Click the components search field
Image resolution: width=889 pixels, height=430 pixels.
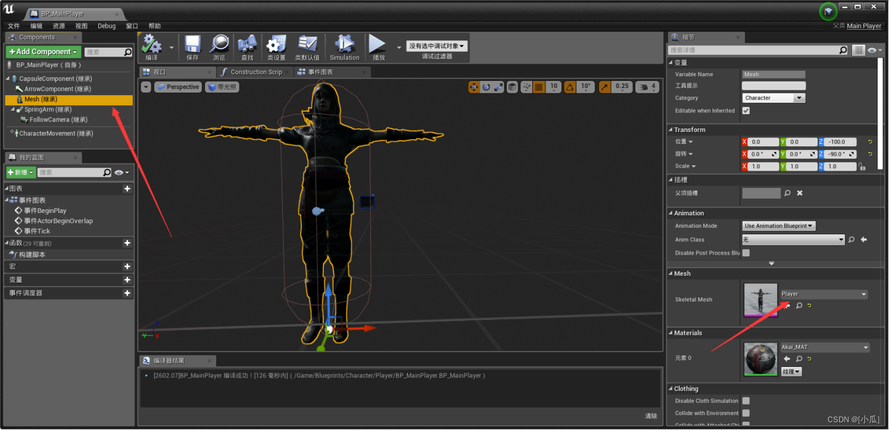(108, 52)
